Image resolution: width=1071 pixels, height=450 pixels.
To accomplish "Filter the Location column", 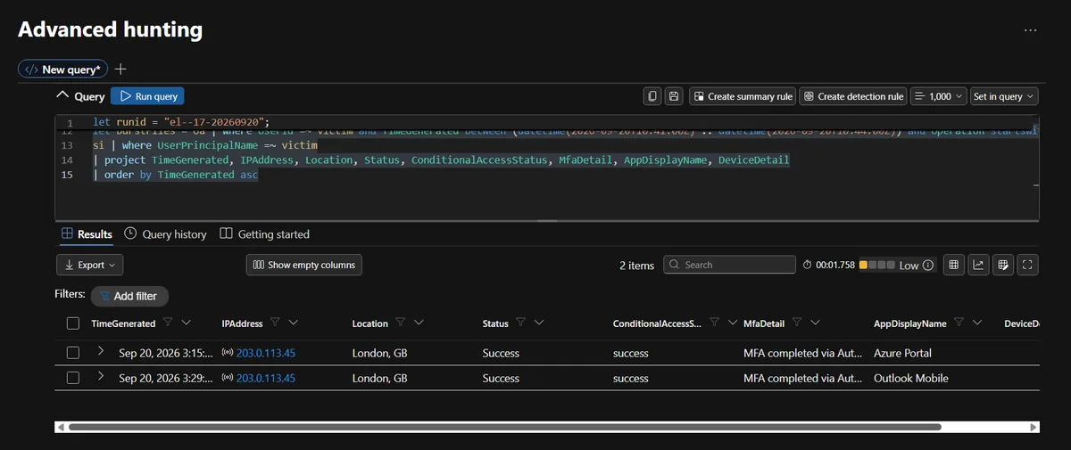I will (x=400, y=323).
